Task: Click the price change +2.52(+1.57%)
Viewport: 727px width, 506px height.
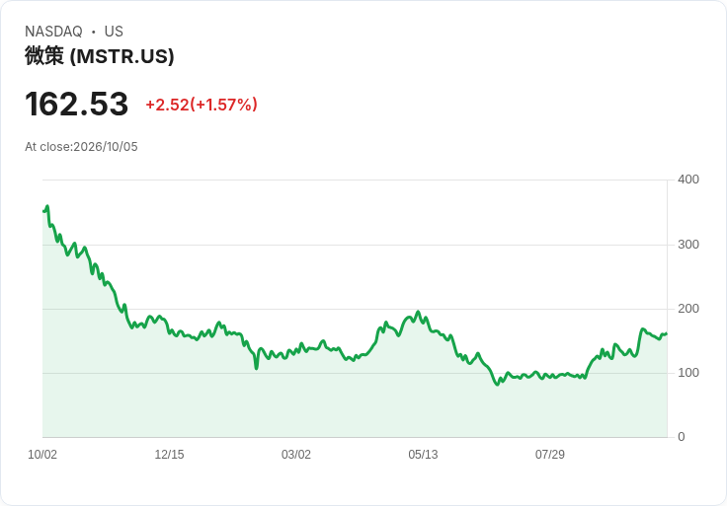Action: [202, 105]
